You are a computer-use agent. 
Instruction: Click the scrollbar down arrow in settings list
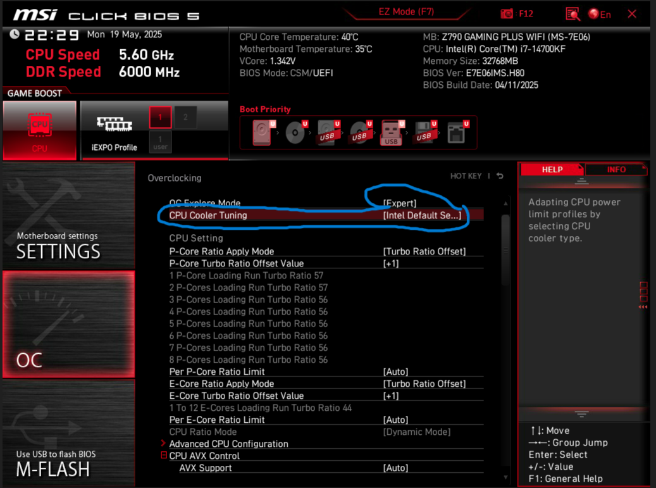tap(505, 477)
